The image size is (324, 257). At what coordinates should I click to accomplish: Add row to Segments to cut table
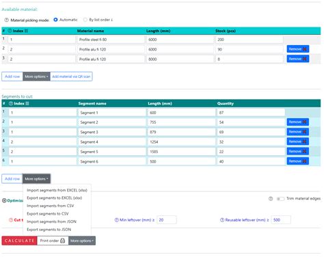point(12,179)
